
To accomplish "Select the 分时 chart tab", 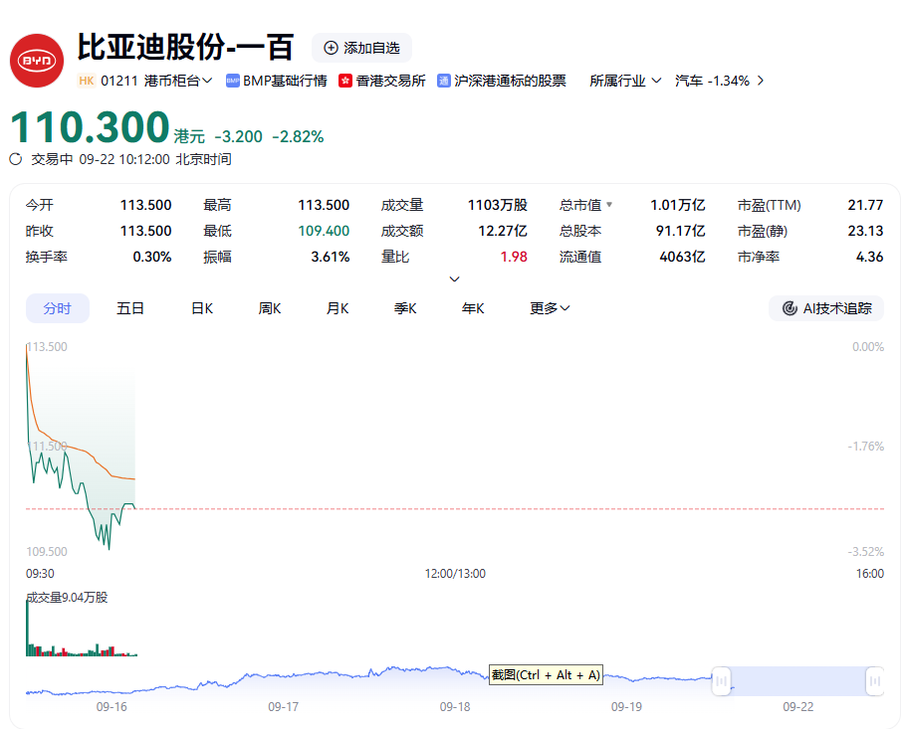I will [x=58, y=308].
